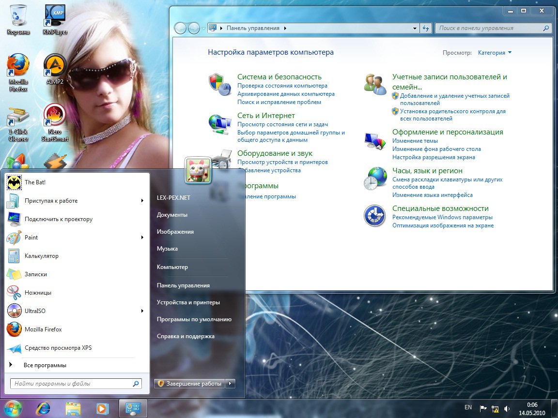
Task: Click the Clock, Language and Region globe icon
Action: coord(375,179)
